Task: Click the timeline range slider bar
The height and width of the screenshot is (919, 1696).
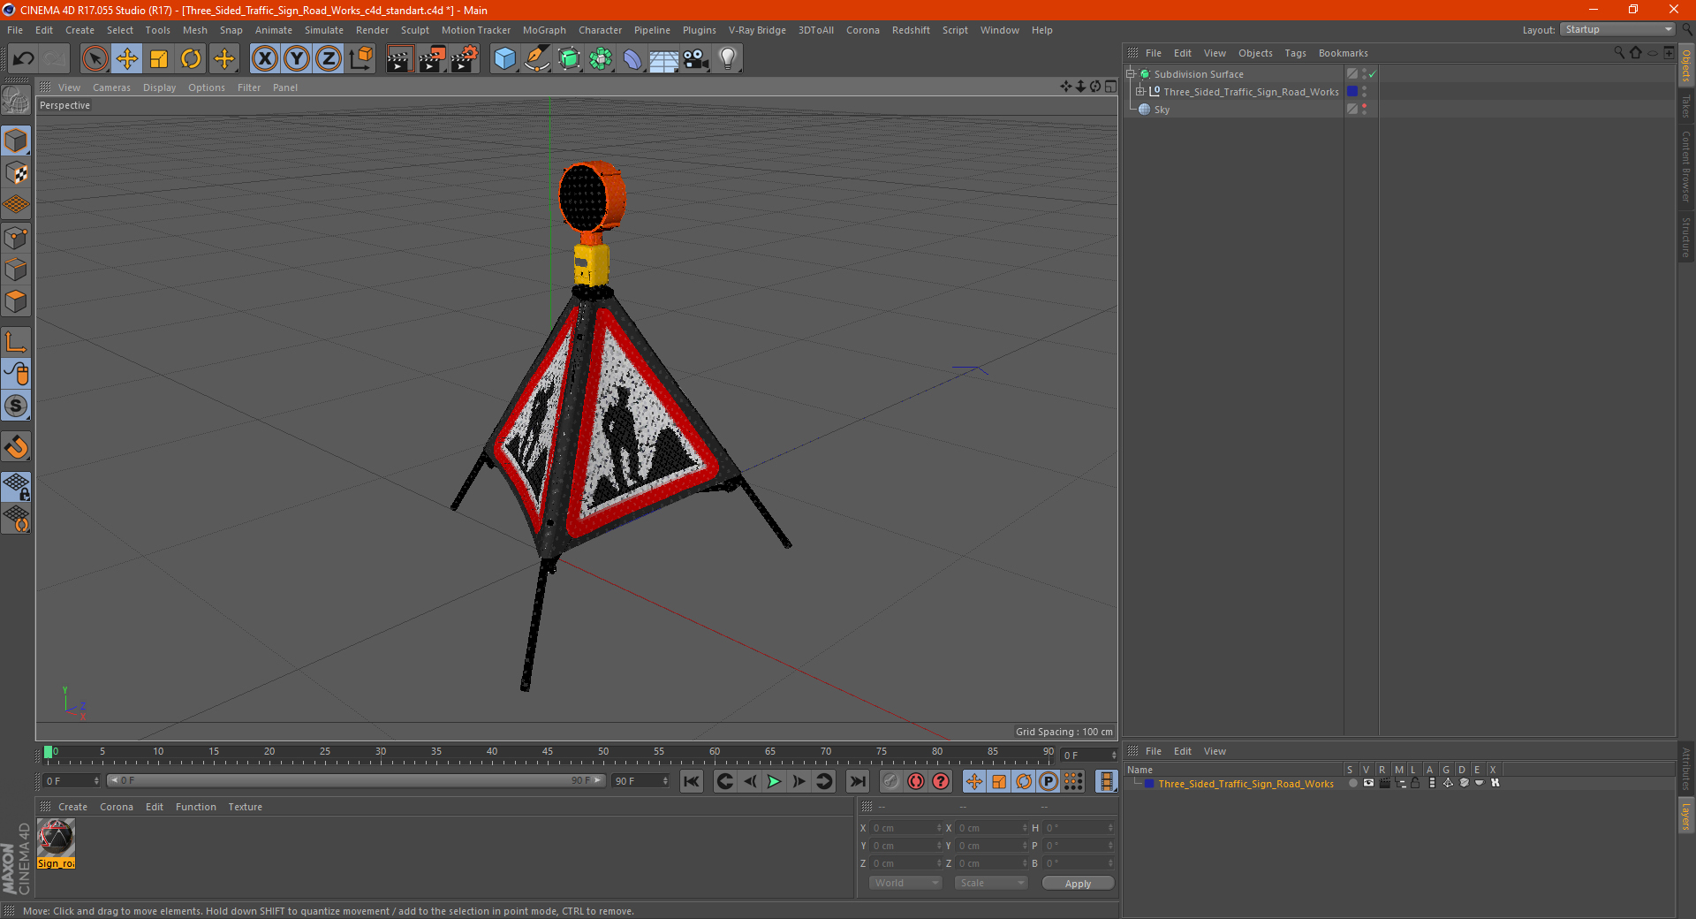Action: (356, 781)
